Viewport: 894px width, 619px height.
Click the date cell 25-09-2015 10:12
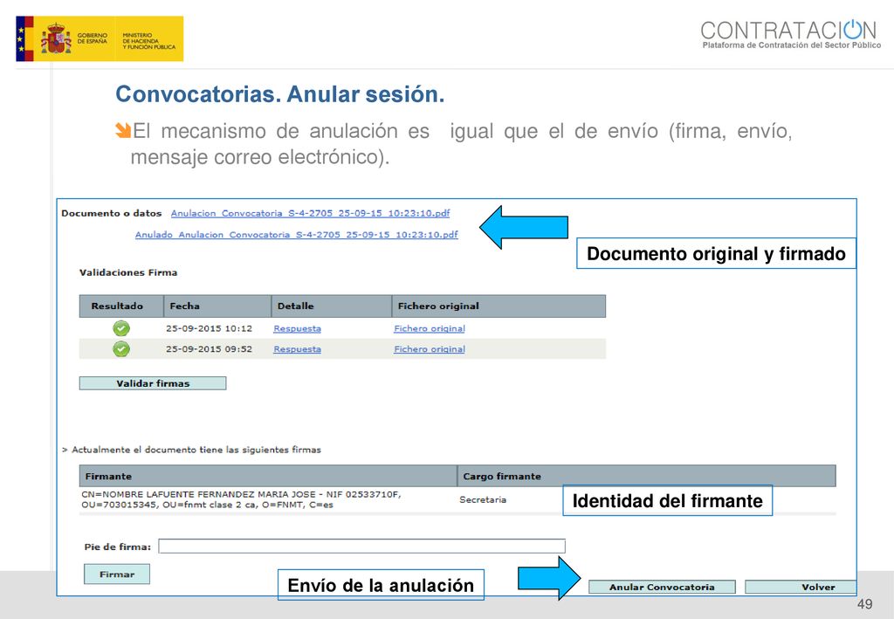pos(209,328)
